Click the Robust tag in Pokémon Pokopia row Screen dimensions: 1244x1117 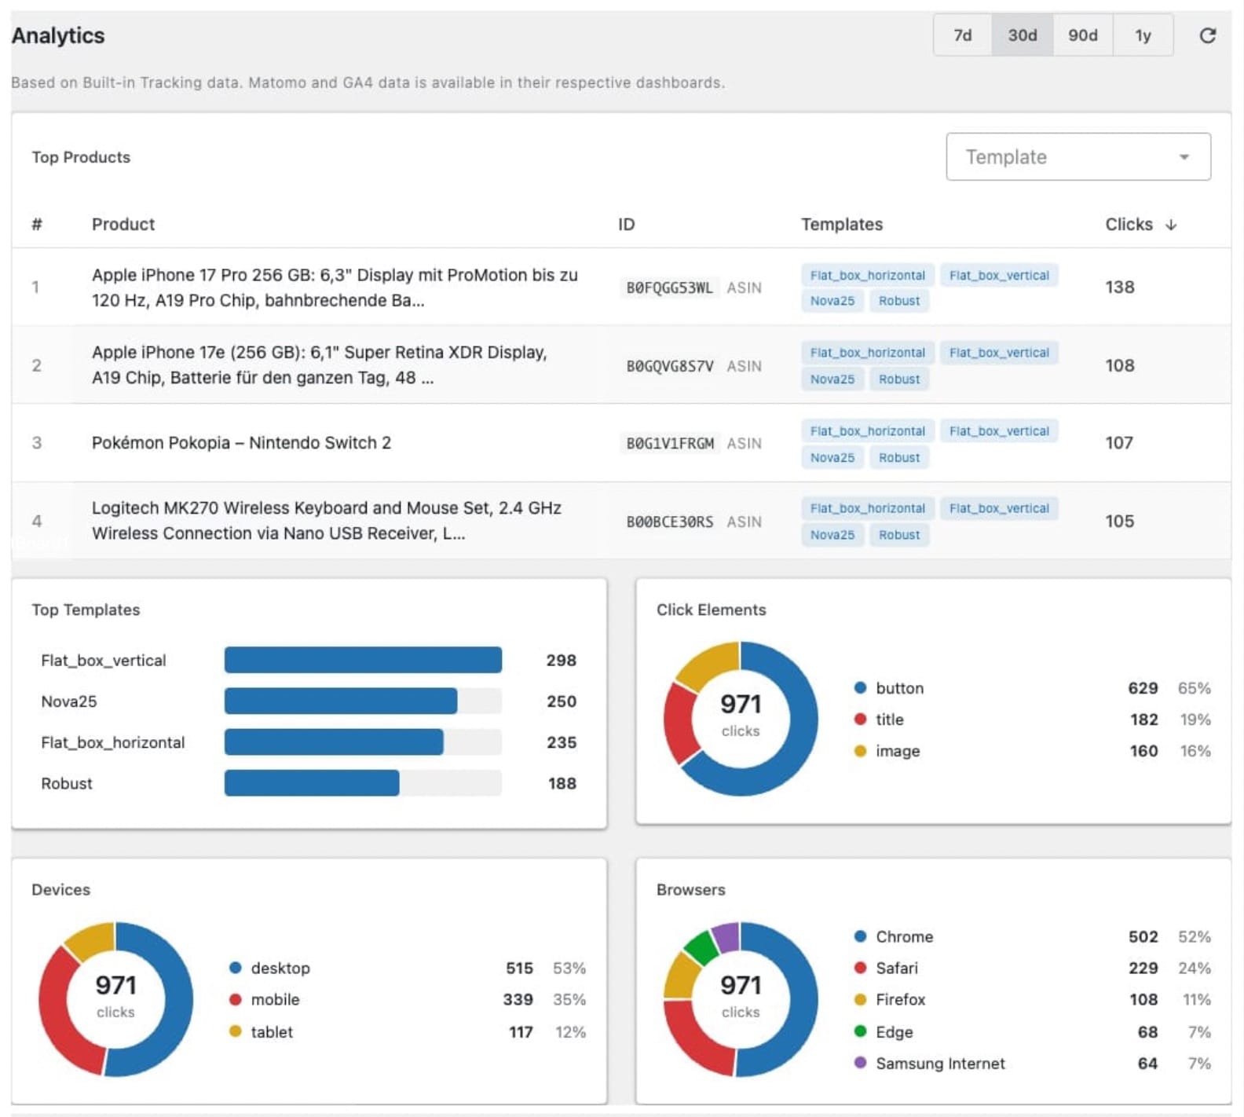coord(898,457)
